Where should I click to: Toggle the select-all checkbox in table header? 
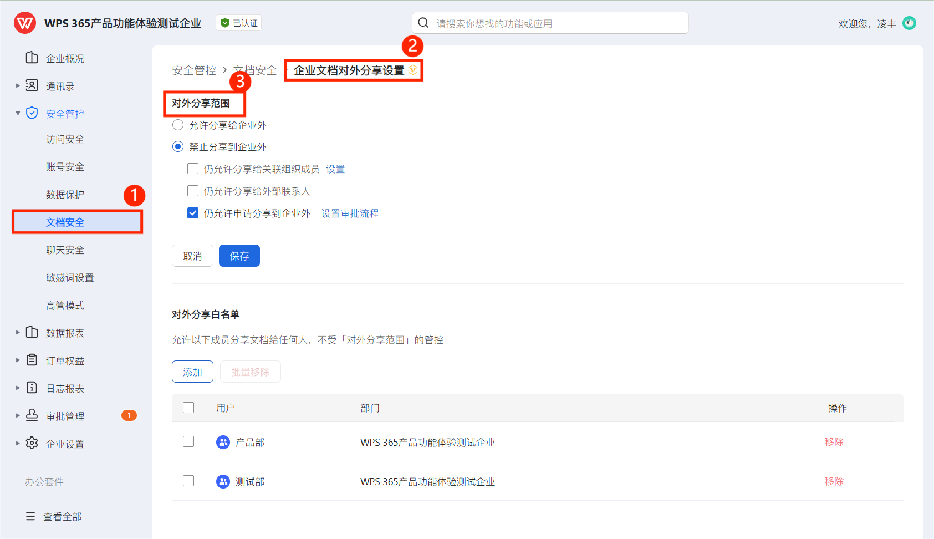click(x=188, y=408)
